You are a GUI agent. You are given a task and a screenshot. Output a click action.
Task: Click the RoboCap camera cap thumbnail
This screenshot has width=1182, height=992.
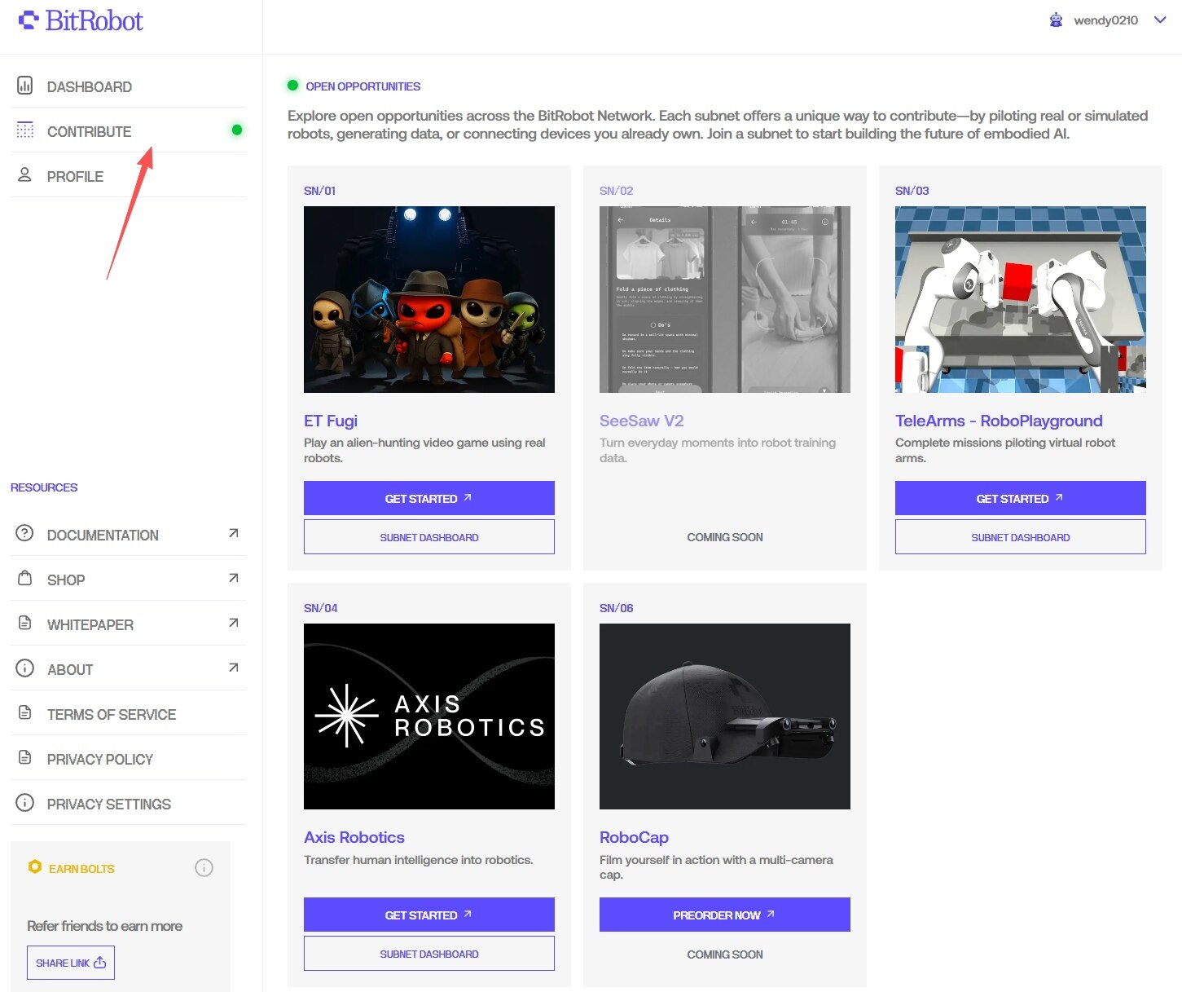coord(725,716)
